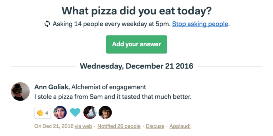The width and height of the screenshot is (273, 136).
Task: Click the Ann Goliak author name
Action: pos(52,87)
